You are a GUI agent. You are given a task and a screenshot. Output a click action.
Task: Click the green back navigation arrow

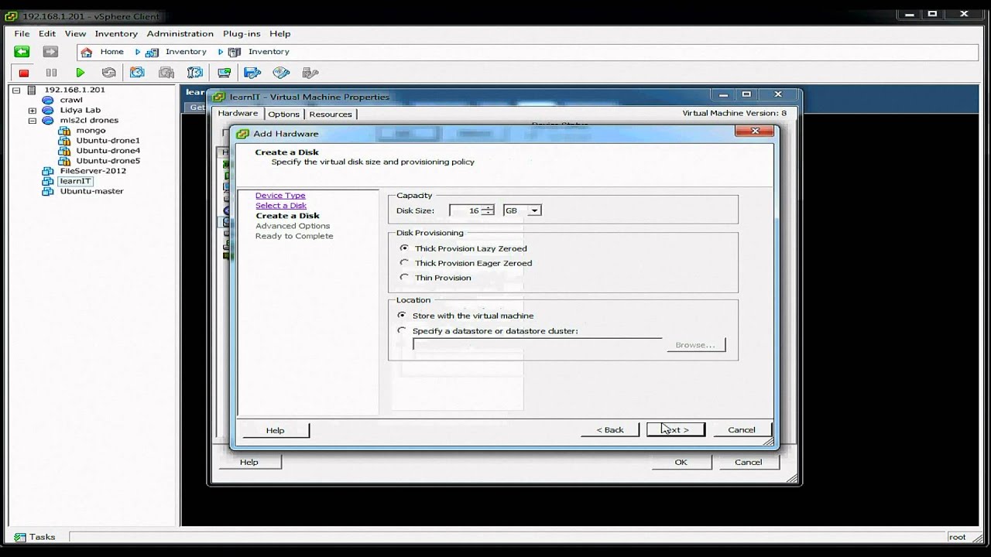22,52
